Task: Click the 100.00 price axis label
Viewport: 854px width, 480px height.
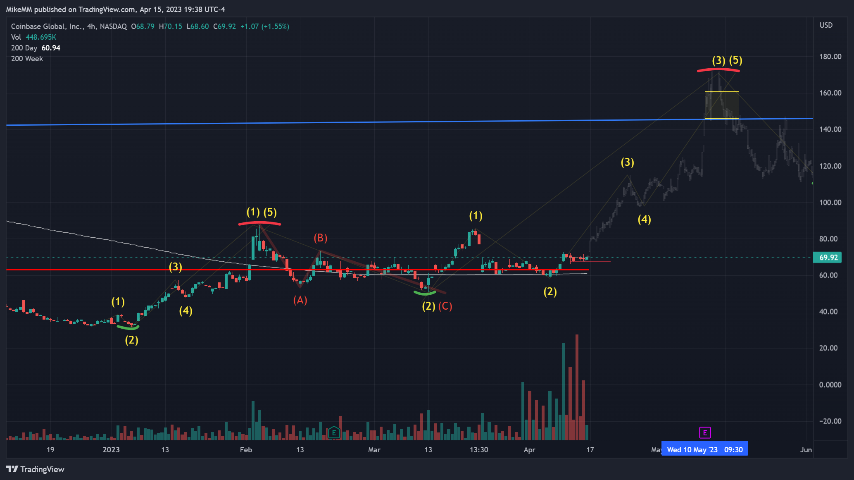Action: pyautogui.click(x=830, y=203)
